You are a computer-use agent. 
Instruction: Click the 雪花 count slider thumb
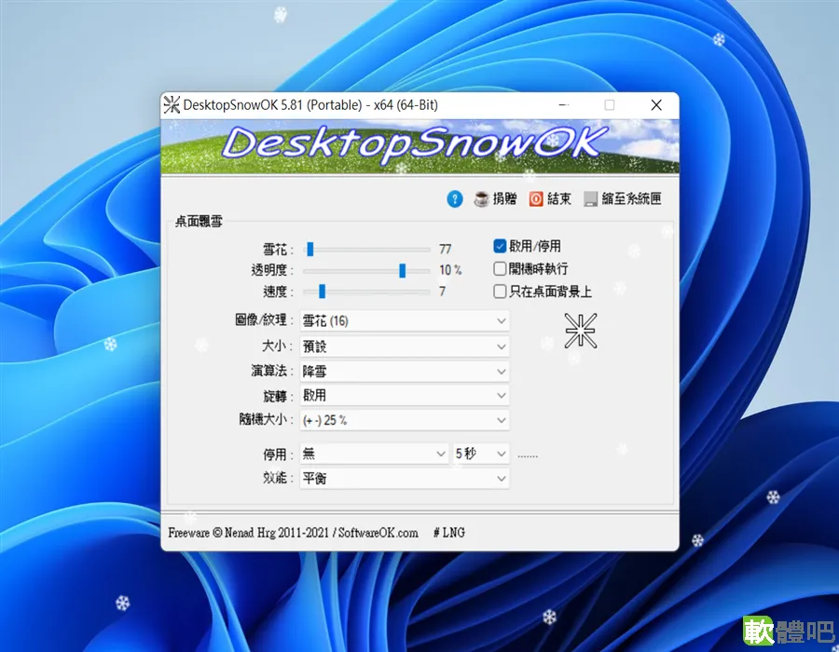[309, 249]
